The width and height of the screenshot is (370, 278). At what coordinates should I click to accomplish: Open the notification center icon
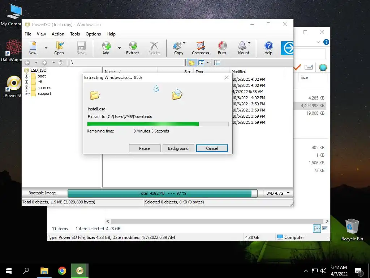(x=358, y=271)
